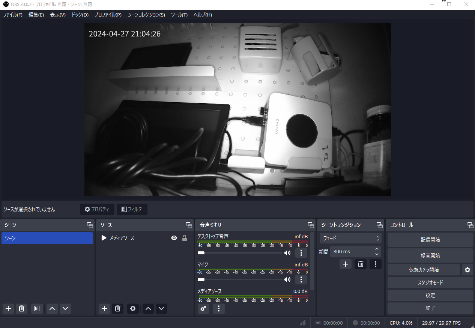Toggle lock on メディアソース

point(184,238)
